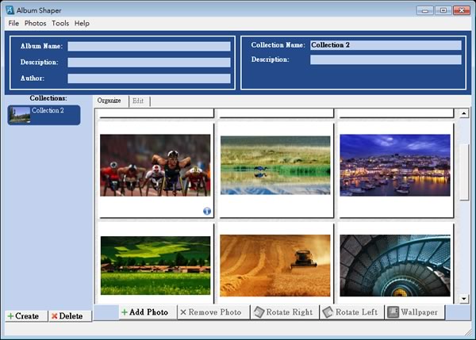
Task: Click the Rotate Left button
Action: 351,312
